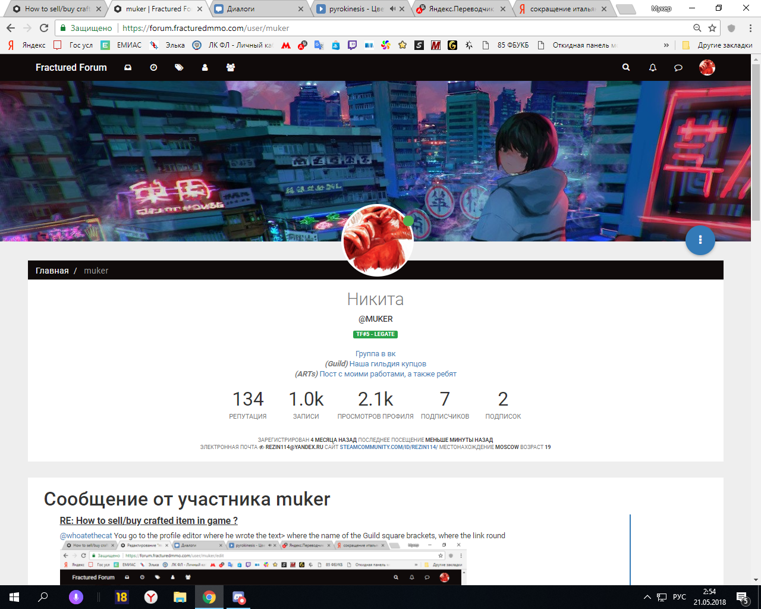The height and width of the screenshot is (609, 761).
Task: Open the chat speech bubble icon
Action: (678, 68)
